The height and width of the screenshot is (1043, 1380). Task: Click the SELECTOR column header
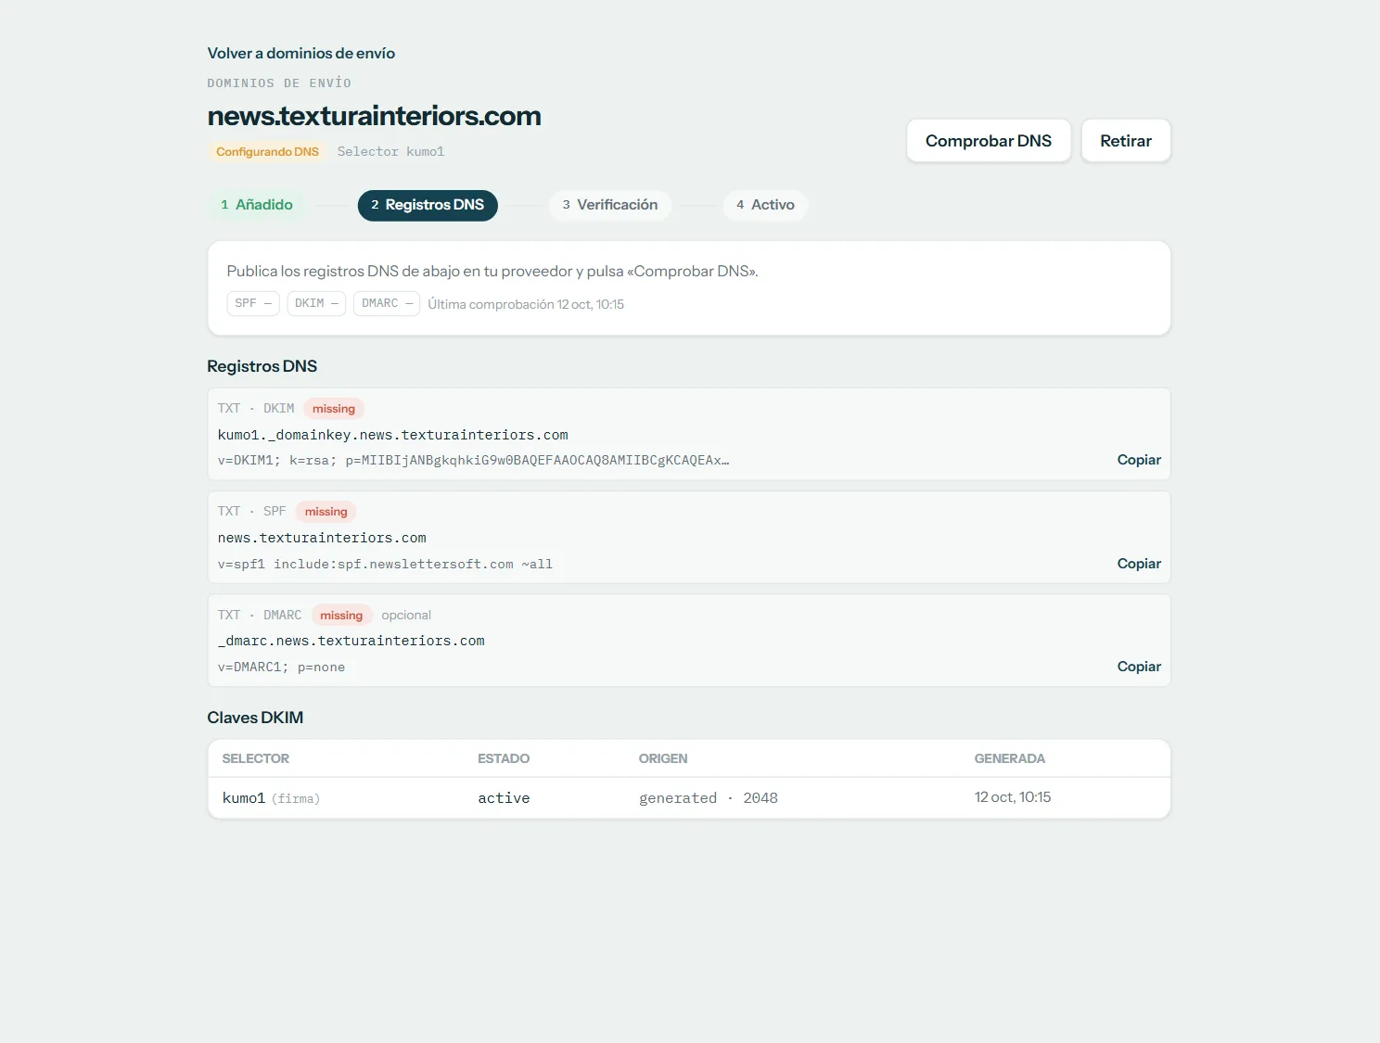(256, 758)
